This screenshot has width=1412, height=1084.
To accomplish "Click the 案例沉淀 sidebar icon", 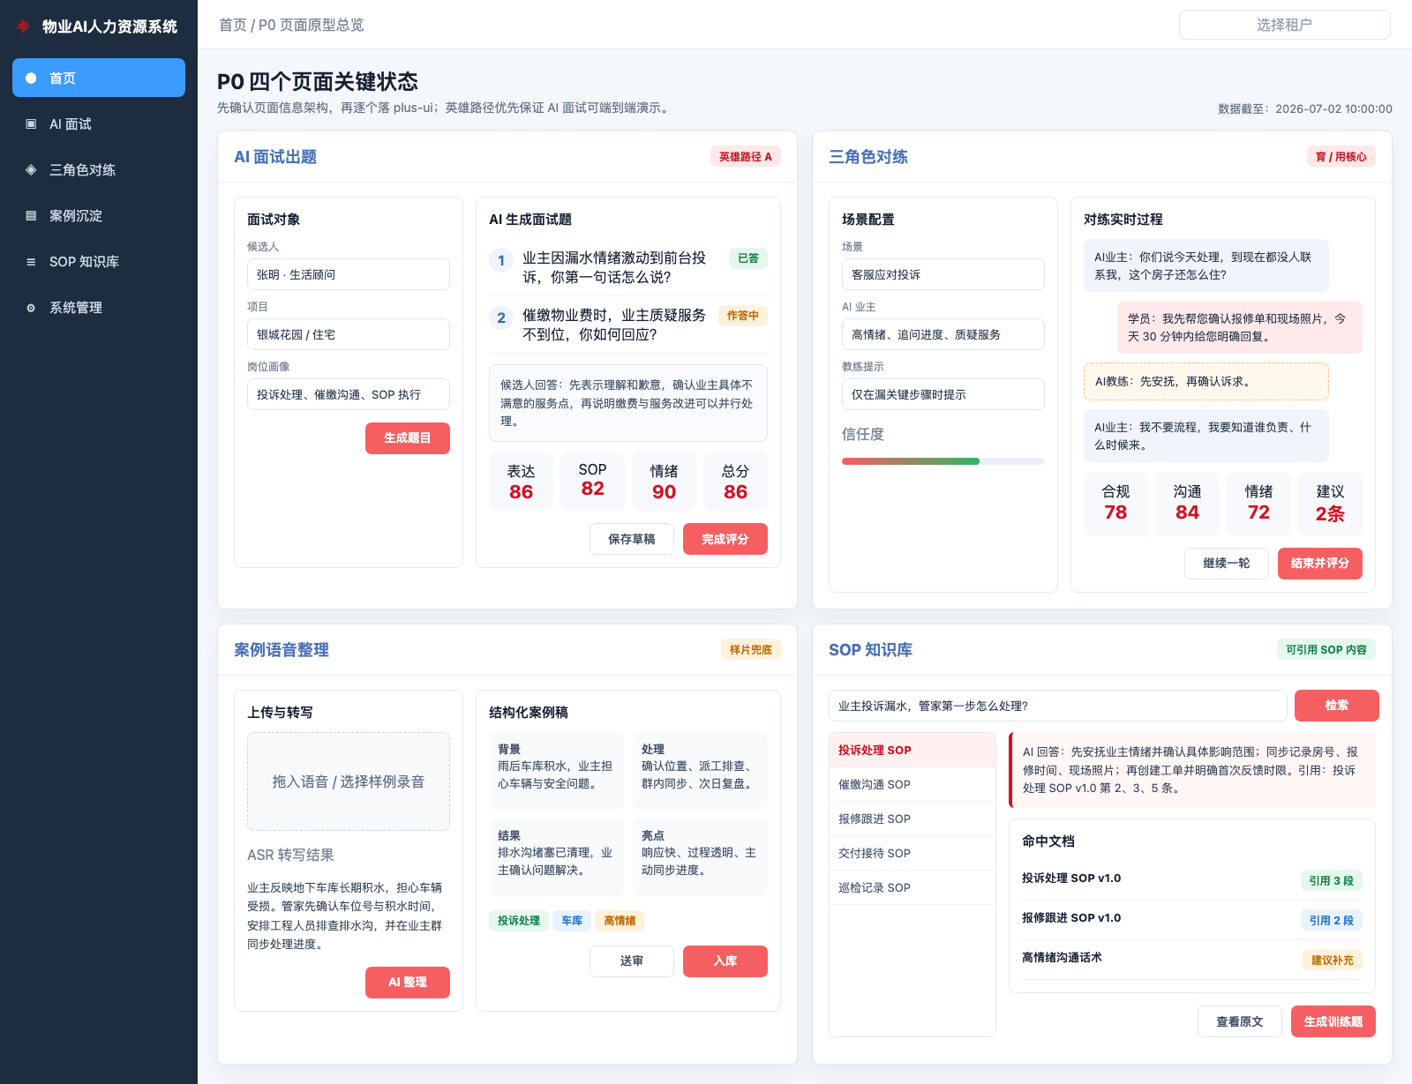I will click(x=31, y=215).
